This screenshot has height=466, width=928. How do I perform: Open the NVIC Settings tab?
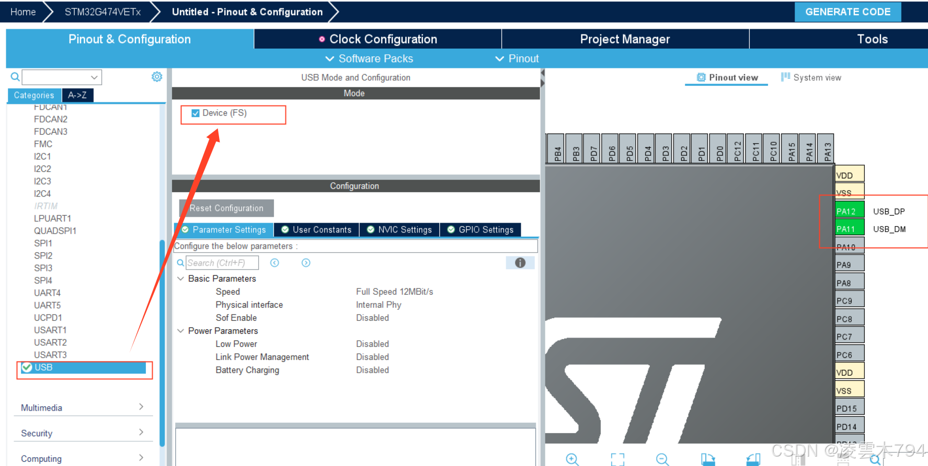coord(399,230)
